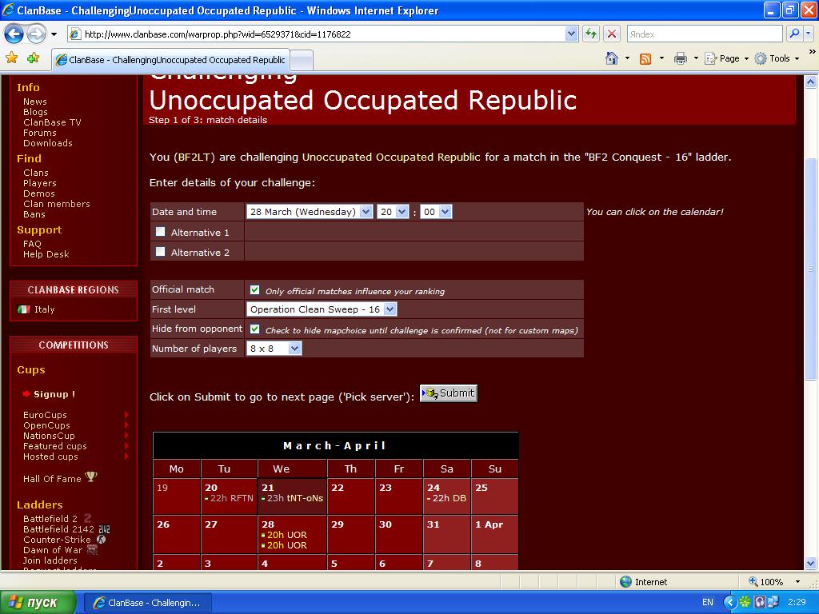Click the vertical scrollbar up arrow
The width and height of the screenshot is (819, 614).
click(x=811, y=82)
